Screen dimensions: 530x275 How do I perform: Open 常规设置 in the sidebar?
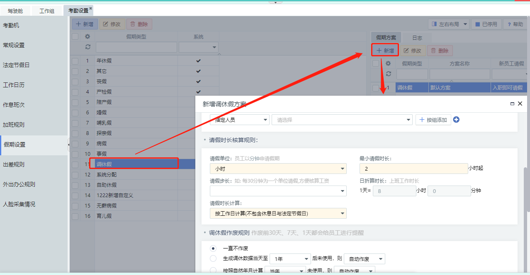click(x=34, y=45)
